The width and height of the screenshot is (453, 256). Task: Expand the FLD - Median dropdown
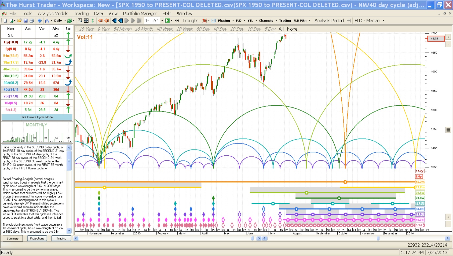[383, 21]
